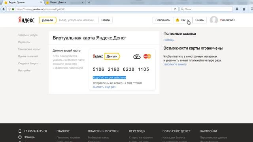Click footer link Мобильная связь
The image size is (253, 142).
tap(98, 138)
